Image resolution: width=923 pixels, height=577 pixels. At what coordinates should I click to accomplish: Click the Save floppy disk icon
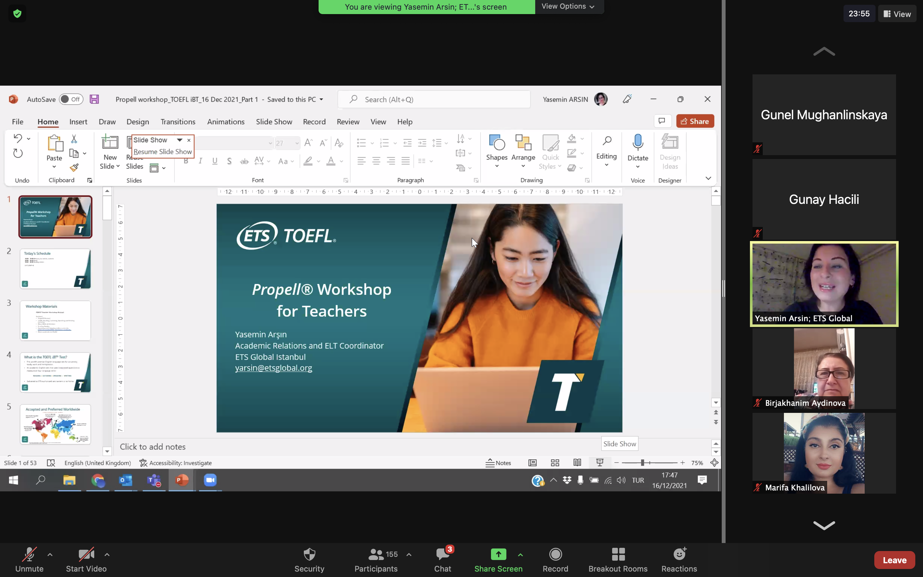pos(94,99)
